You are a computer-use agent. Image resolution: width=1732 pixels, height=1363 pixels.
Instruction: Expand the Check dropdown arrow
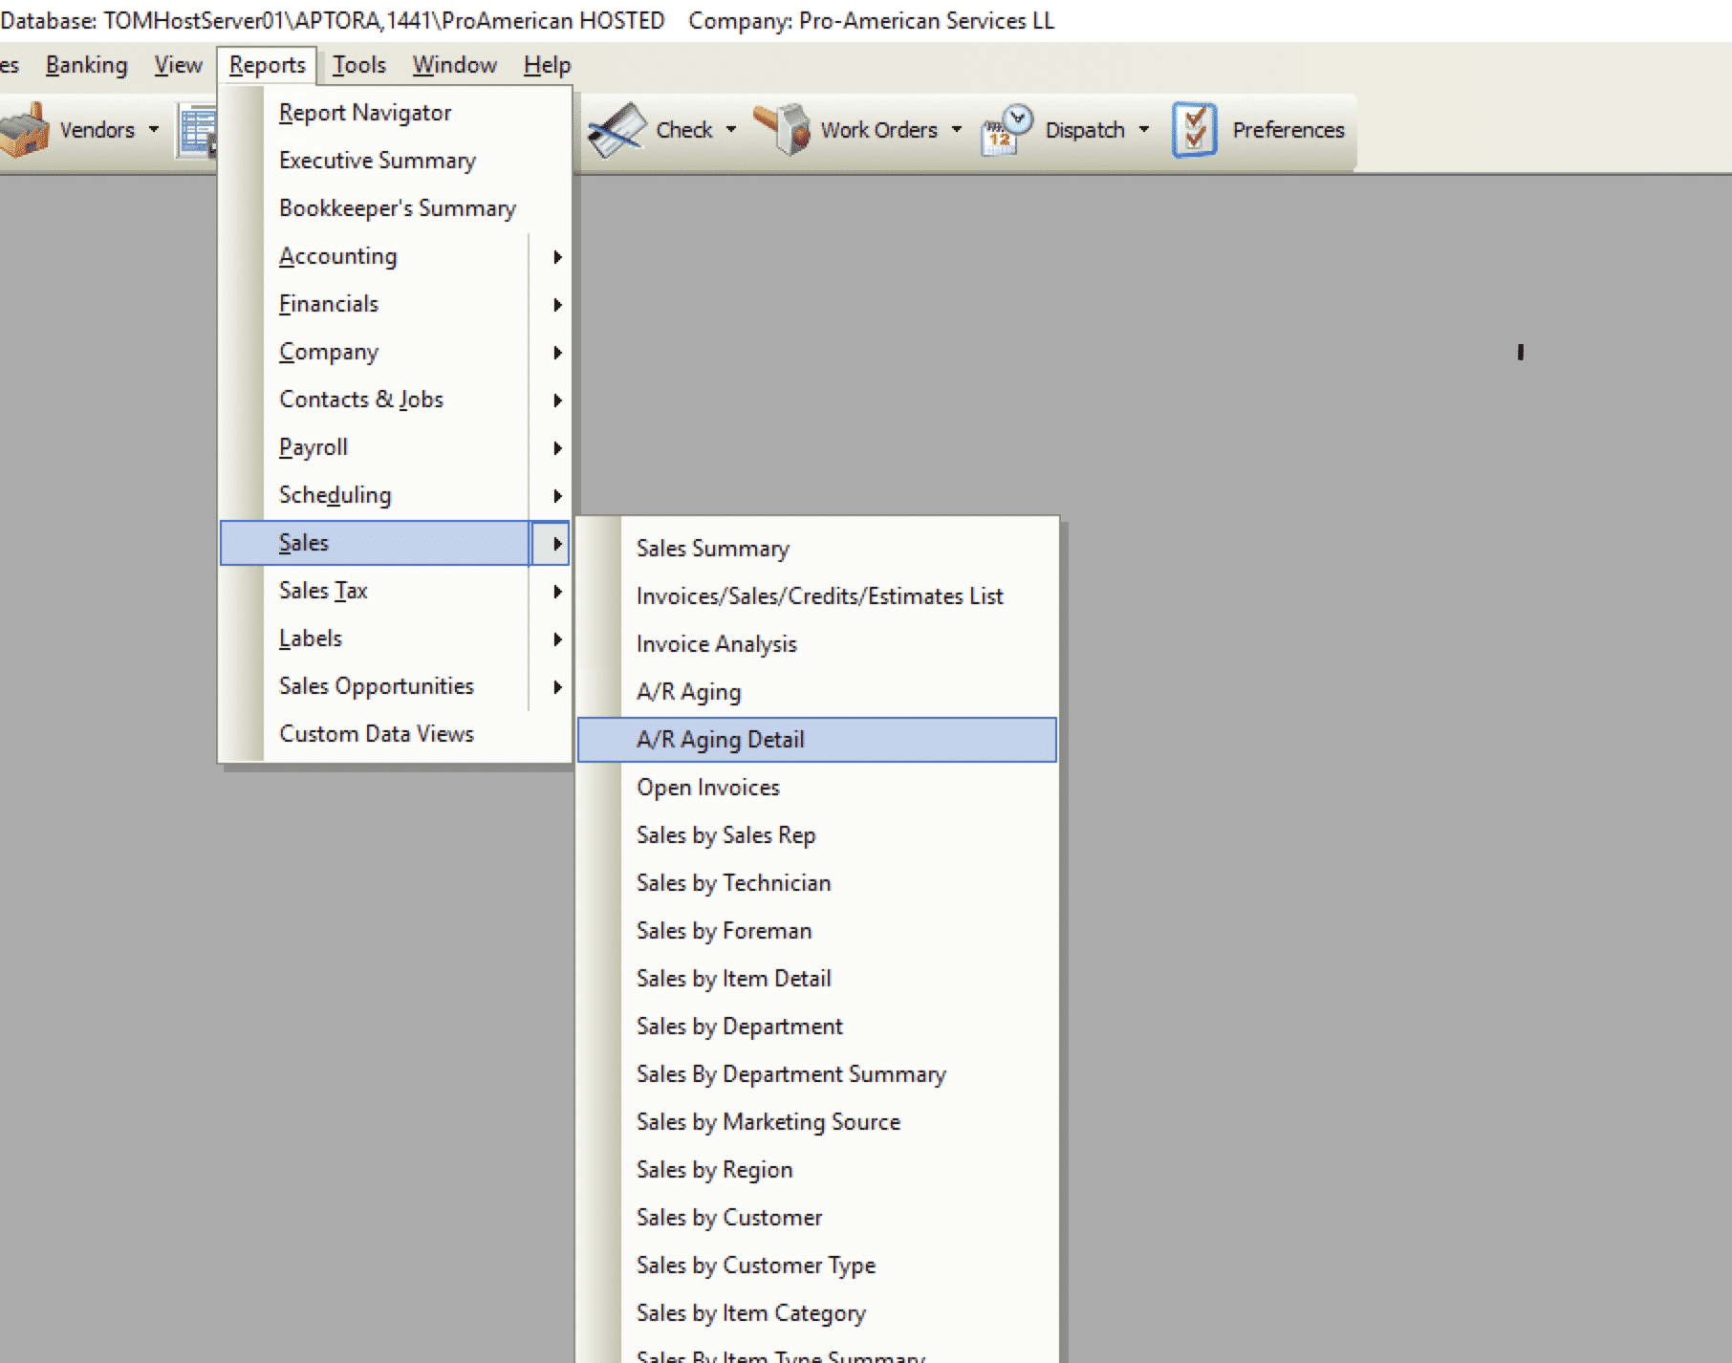[731, 130]
